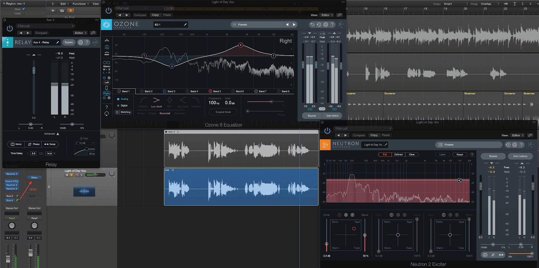Toggle Relay Phase button

coord(34,144)
